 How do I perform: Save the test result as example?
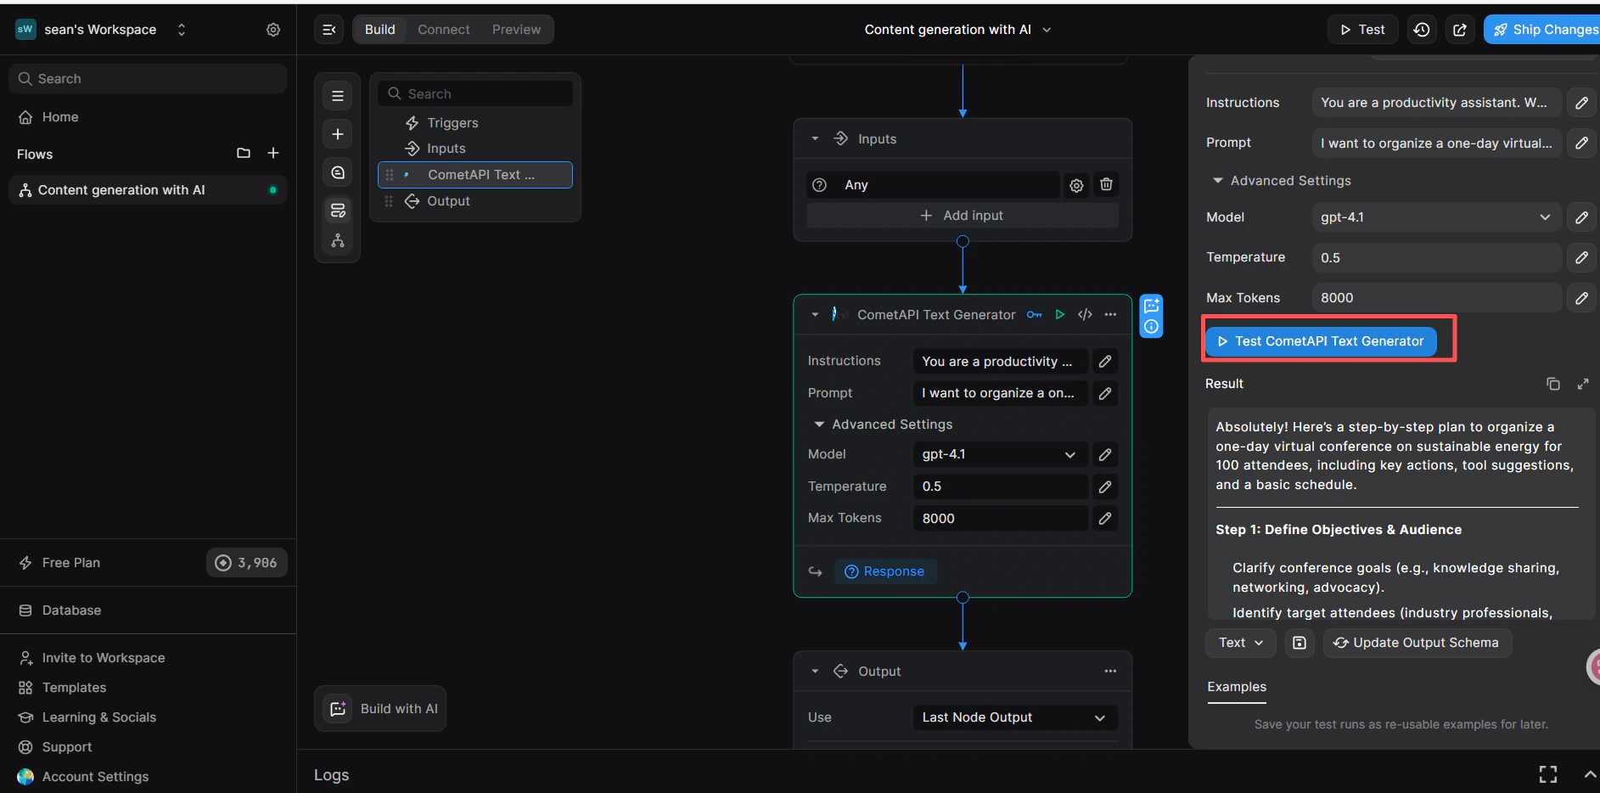click(1300, 643)
